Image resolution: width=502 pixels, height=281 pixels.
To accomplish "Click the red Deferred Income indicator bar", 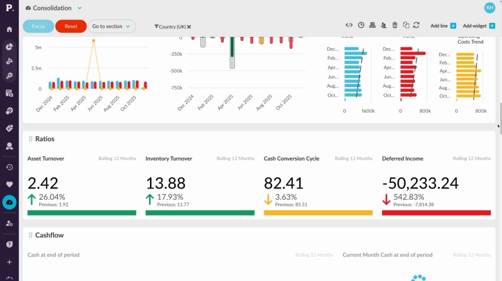I will tap(436, 213).
